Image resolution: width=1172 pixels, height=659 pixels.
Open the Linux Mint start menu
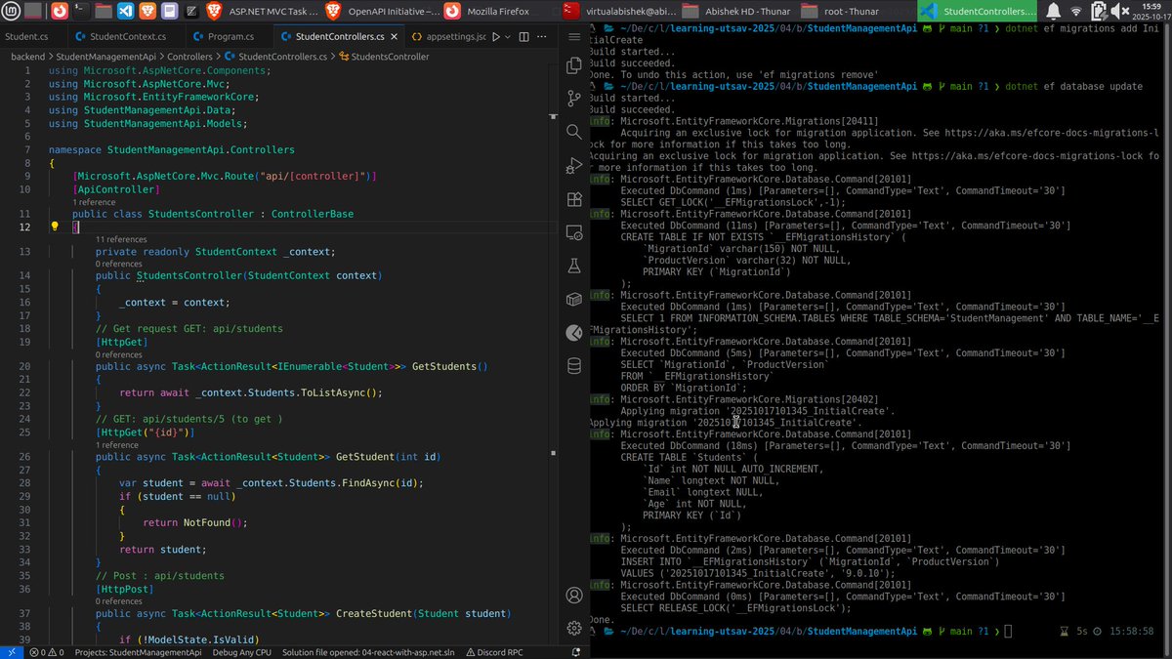(x=9, y=12)
